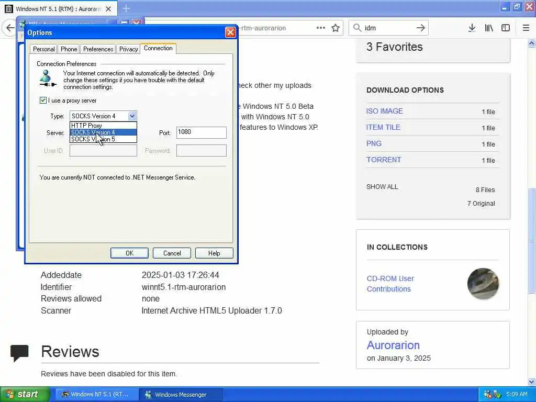Open the CD-ROM collection thumbnail
This screenshot has height=402, width=536.
[483, 284]
